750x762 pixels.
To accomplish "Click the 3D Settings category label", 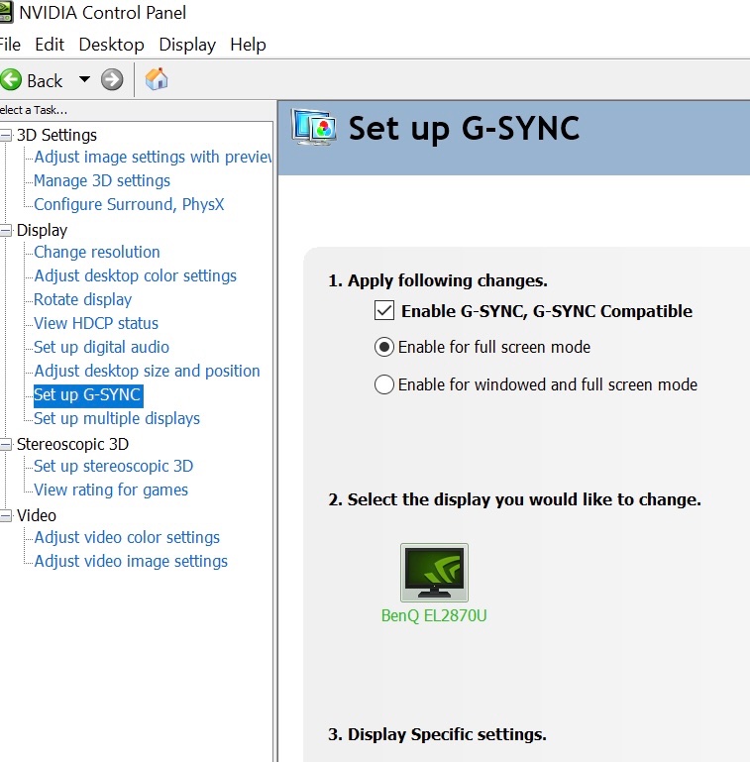I will [x=56, y=135].
